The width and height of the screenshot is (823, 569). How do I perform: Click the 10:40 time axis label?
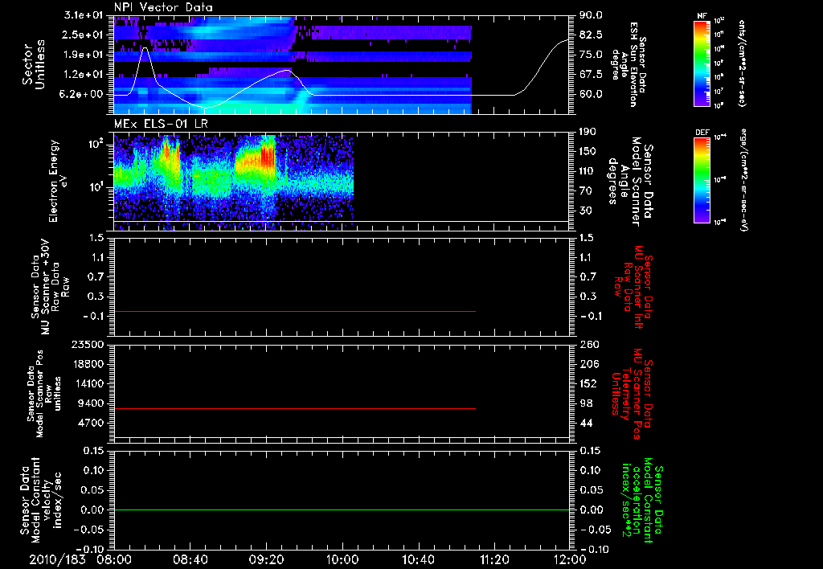point(418,559)
